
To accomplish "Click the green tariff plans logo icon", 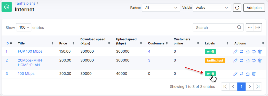I will click(x=7, y=7).
